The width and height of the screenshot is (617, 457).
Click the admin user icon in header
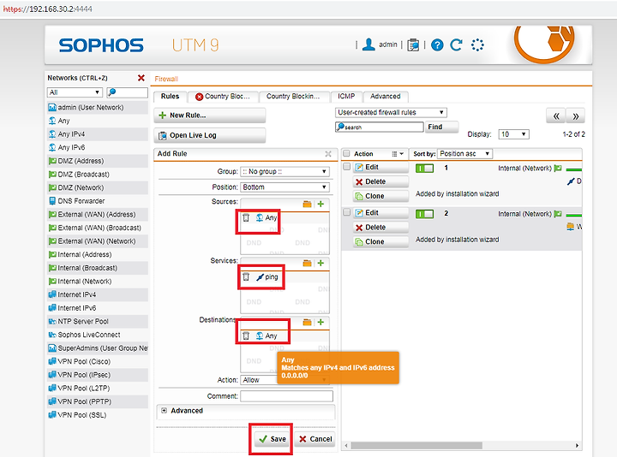point(368,45)
